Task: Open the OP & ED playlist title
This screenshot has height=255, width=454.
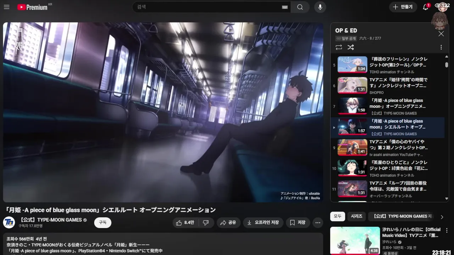Action: 346,30
